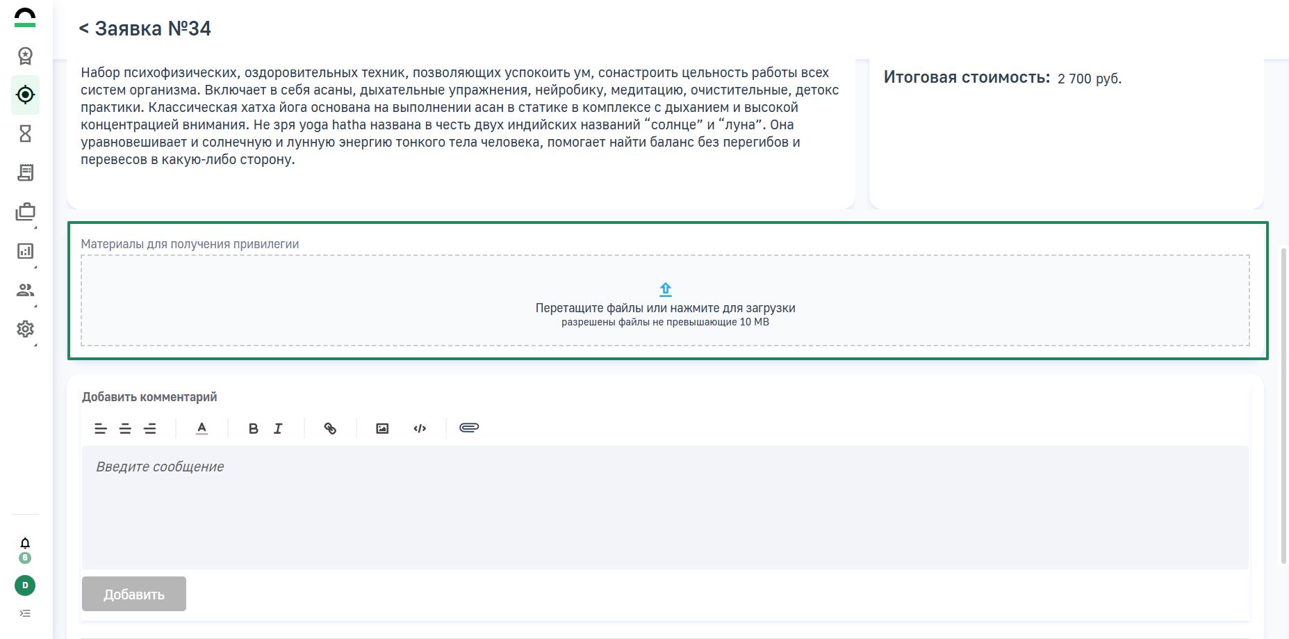The image size is (1289, 639).
Task: Insert an image into the comment
Action: pos(382,428)
